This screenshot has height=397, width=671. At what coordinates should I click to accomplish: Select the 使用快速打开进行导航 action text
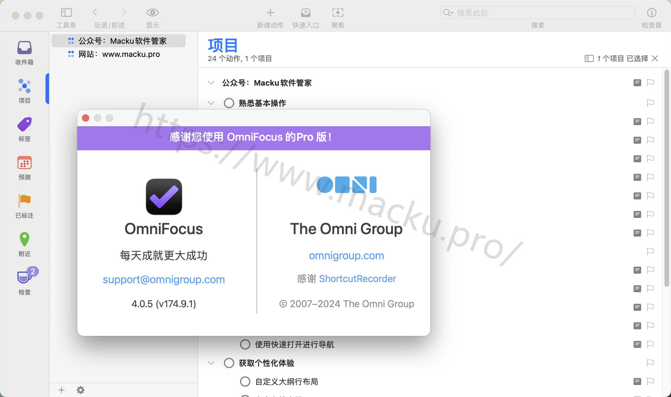coord(294,344)
